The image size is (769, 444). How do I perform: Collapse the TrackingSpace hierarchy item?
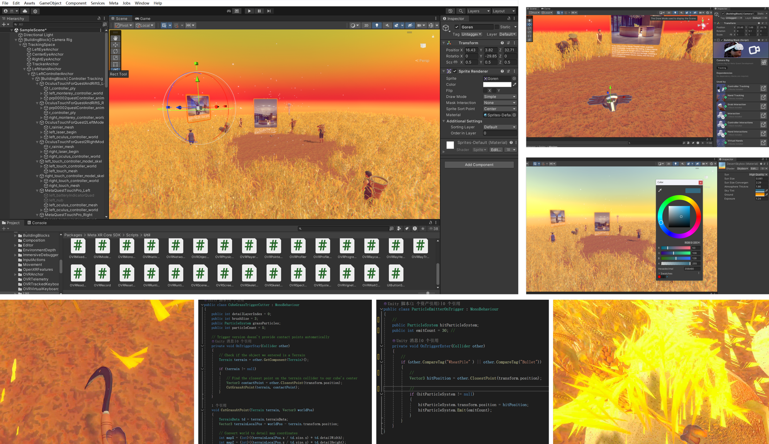(20, 45)
